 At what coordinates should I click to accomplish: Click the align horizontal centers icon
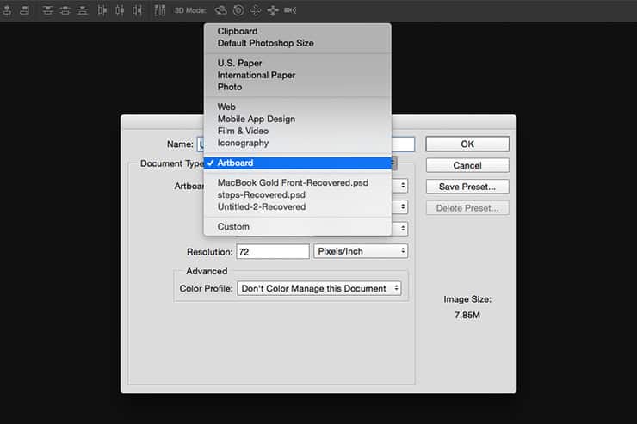(x=7, y=10)
